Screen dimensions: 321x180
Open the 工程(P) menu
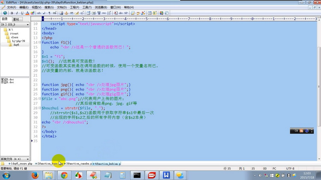[x=74, y=7]
